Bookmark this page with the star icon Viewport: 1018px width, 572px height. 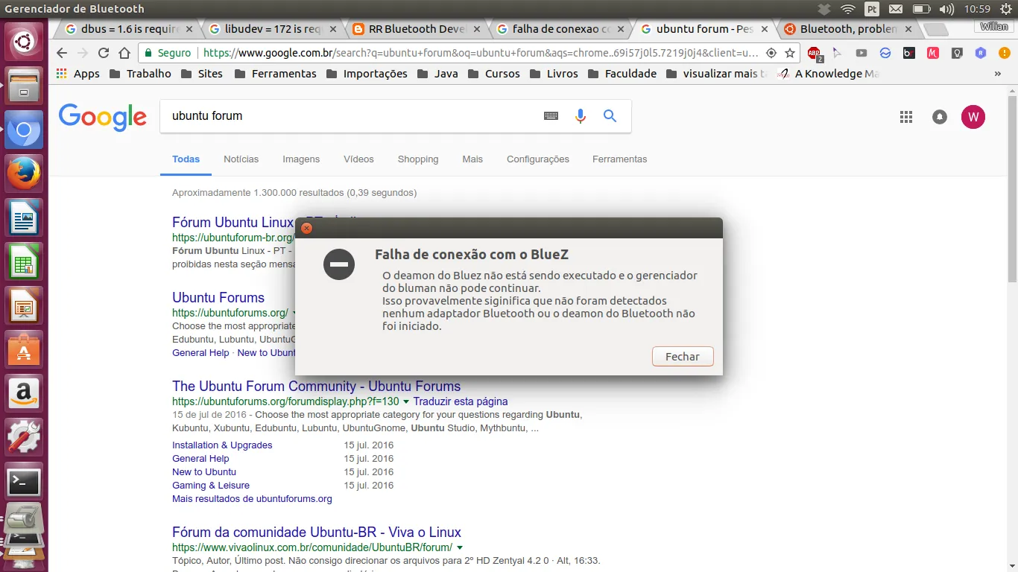[790, 53]
